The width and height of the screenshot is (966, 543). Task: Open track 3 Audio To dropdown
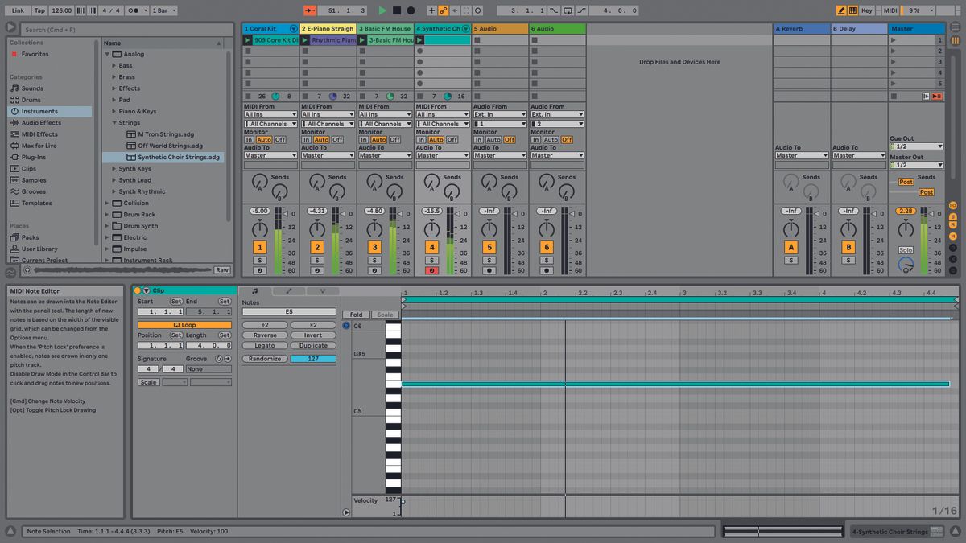(x=385, y=155)
